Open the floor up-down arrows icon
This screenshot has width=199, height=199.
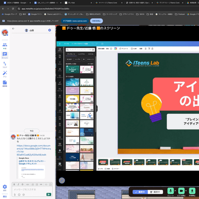[5, 64]
